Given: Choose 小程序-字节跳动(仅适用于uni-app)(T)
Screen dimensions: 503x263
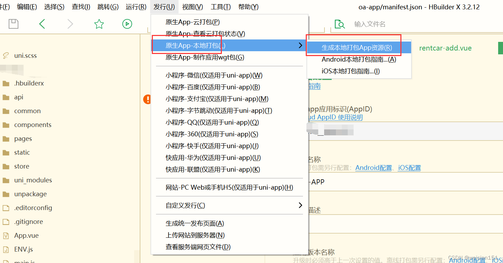Looking at the screenshot, I should click(229, 111).
